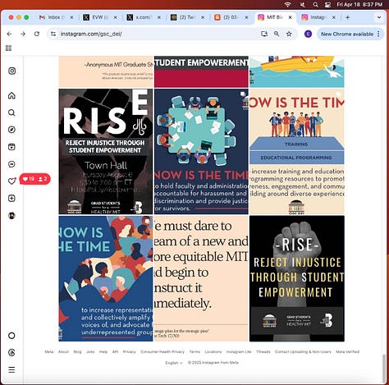Image resolution: width=389 pixels, height=385 pixels.
Task: Open the profile avatar in sidebar
Action: click(11, 216)
